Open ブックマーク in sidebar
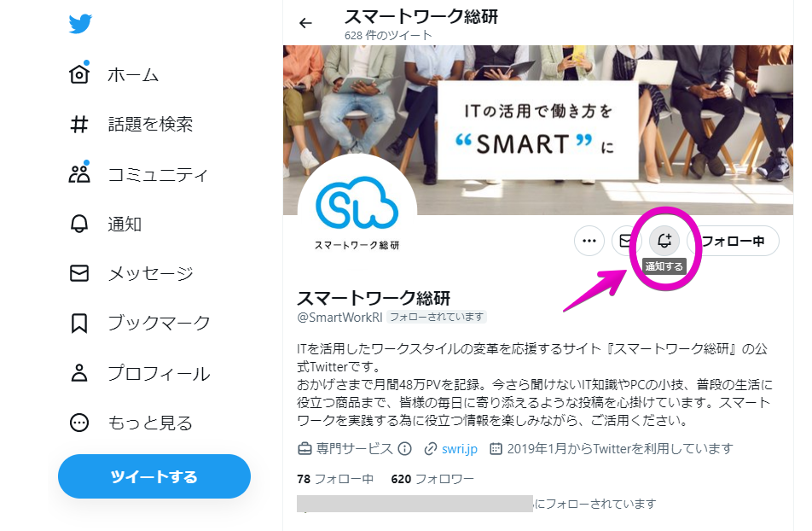This screenshot has height=531, width=812. [140, 323]
